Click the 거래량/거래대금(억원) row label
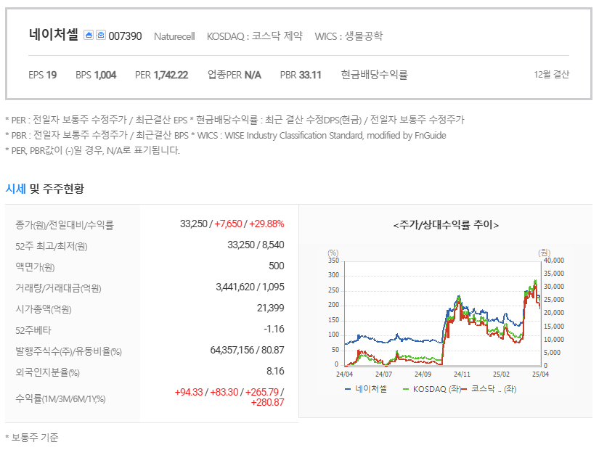 coord(58,287)
